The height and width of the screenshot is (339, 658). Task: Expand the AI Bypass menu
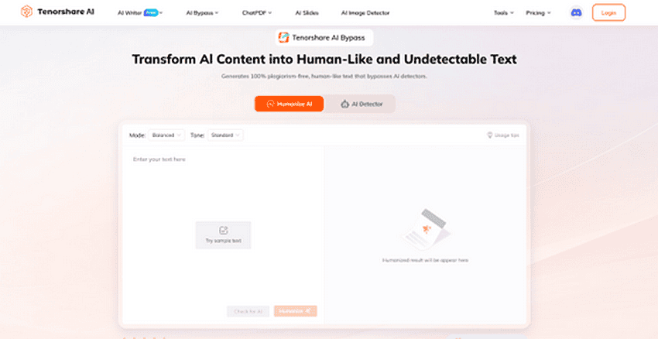[x=202, y=13]
